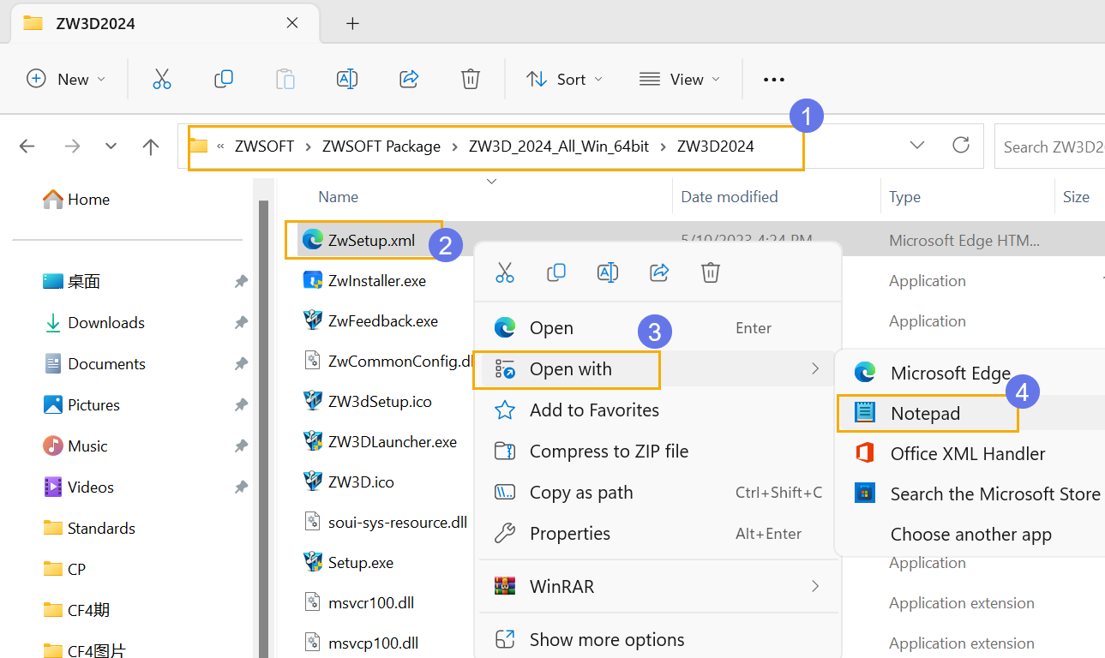Screen dimensions: 1105x658
Task: Select Choose another app
Action: (x=972, y=535)
